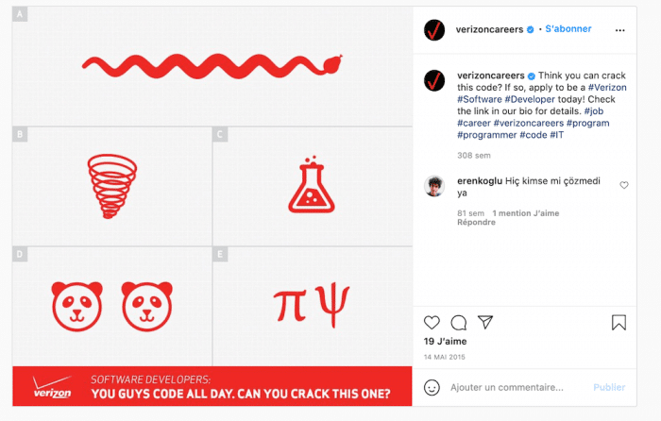Follow account via S'abonner
Viewport: 661px width, 421px height.
(x=568, y=29)
